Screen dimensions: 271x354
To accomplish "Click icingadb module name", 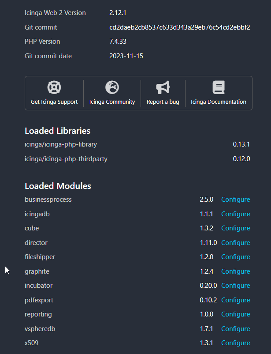I will [x=37, y=214].
